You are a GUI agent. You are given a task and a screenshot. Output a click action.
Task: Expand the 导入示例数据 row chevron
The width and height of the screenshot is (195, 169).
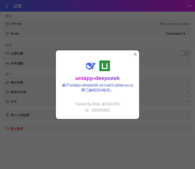click(188, 115)
